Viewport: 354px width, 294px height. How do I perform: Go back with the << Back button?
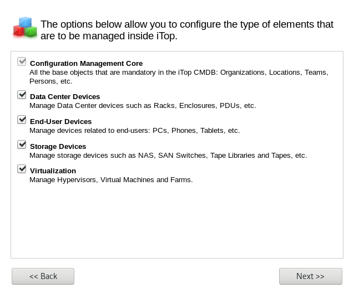point(43,276)
